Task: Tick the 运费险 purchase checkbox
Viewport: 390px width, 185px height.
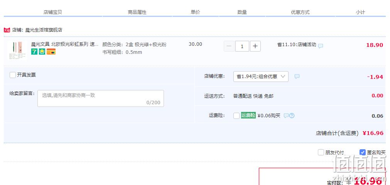Action: 236,115
